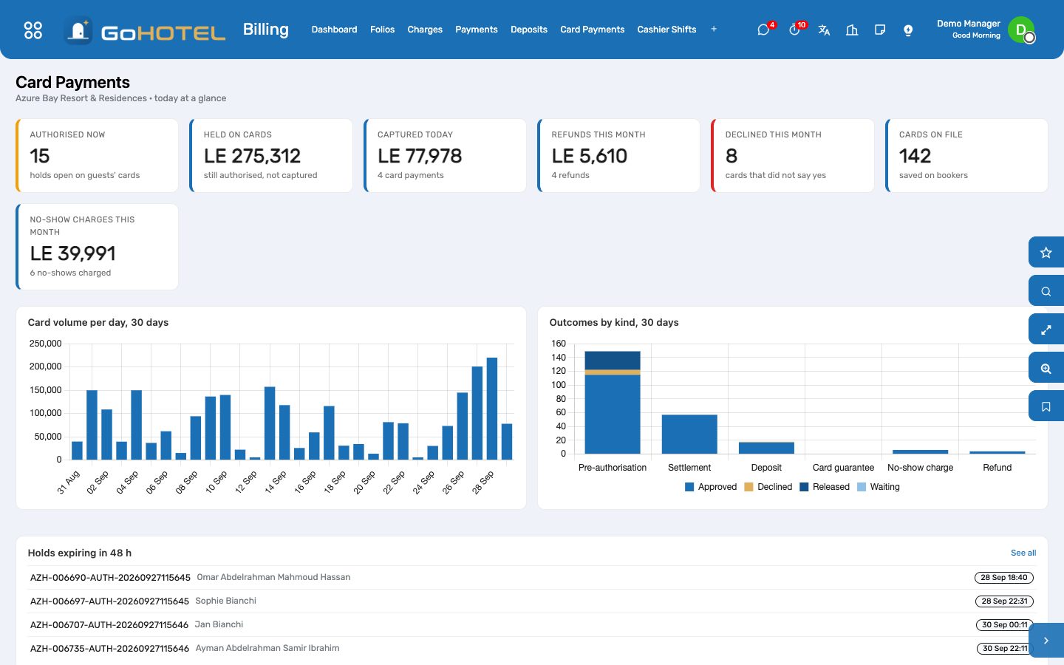Open the Declined This Month card
The height and width of the screenshot is (665, 1064).
(793, 155)
